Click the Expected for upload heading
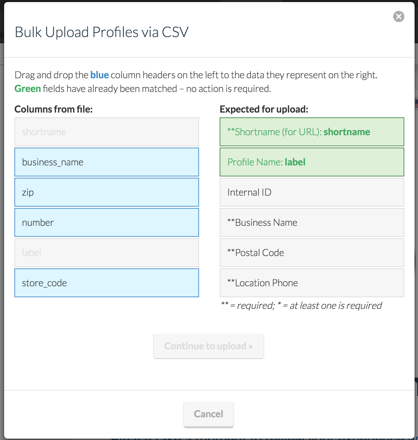Image resolution: width=418 pixels, height=440 pixels. pyautogui.click(x=264, y=109)
